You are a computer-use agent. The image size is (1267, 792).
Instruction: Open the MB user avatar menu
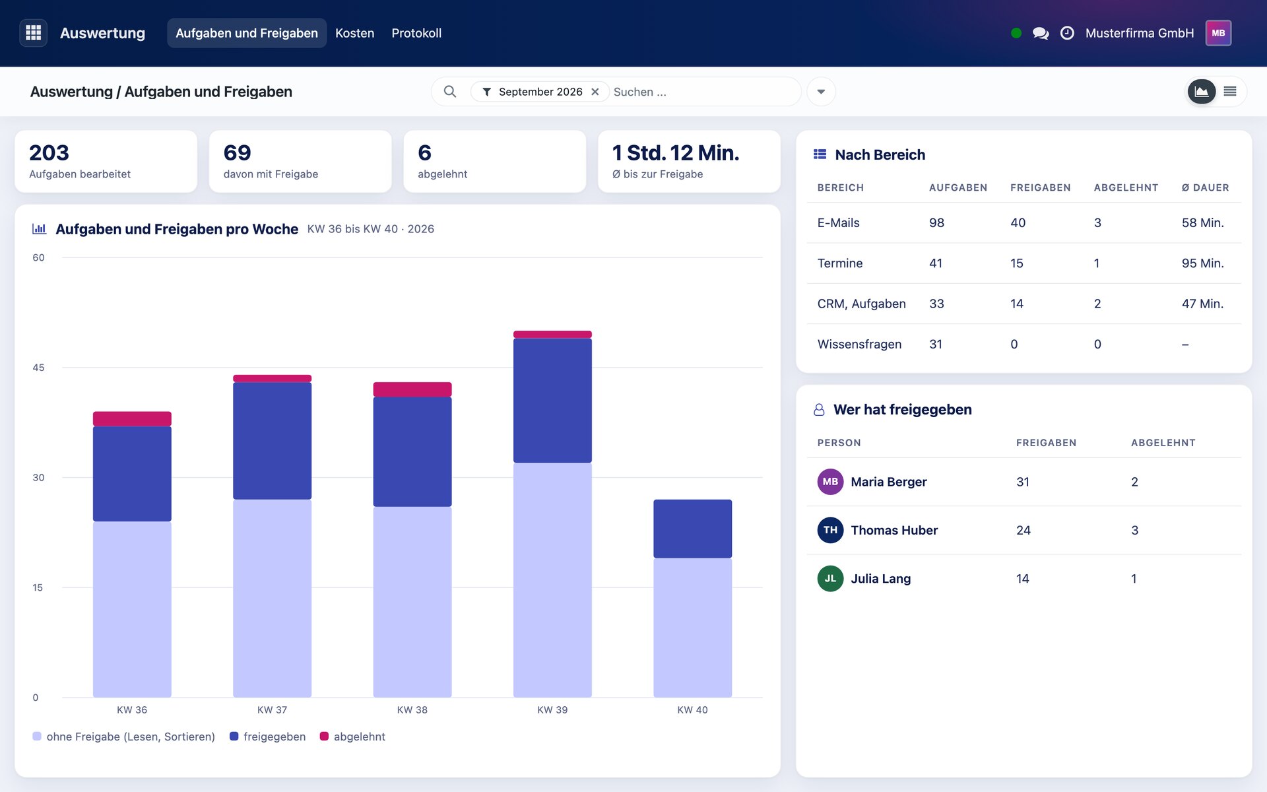pyautogui.click(x=1218, y=33)
